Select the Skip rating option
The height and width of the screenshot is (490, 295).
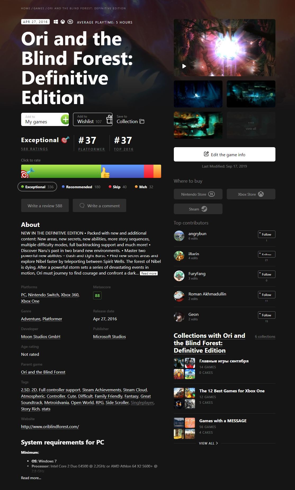[117, 187]
